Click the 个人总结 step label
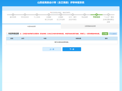The height and width of the screenshot is (91, 122). (37, 17)
